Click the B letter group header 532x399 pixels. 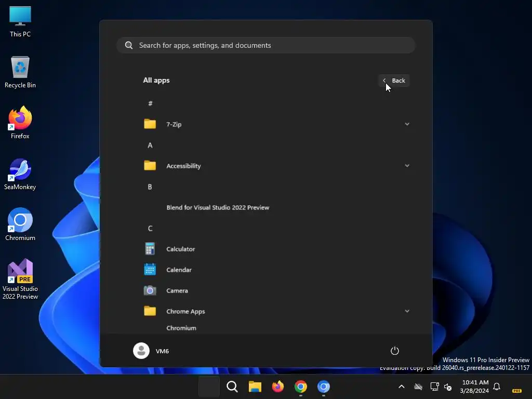pos(150,187)
